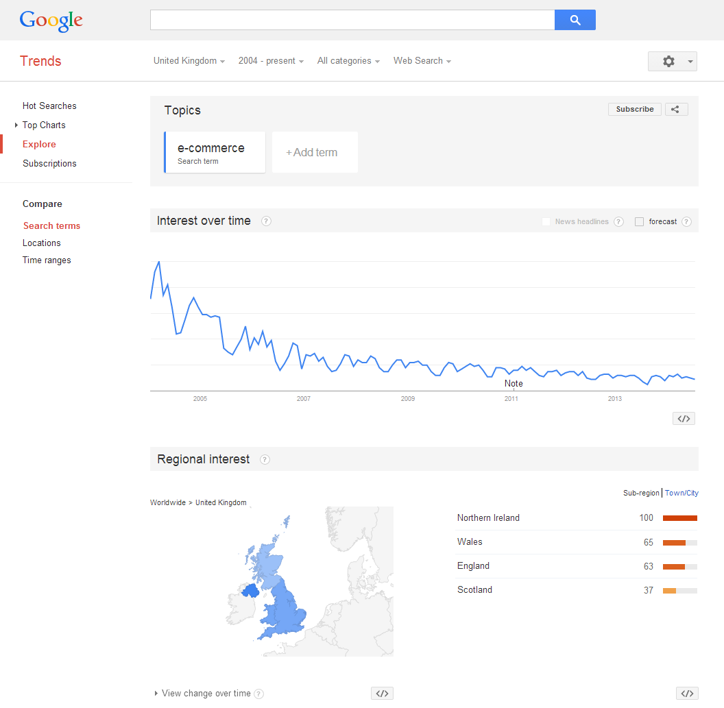Expand the All categories dropdown
The height and width of the screenshot is (708, 724).
[348, 61]
